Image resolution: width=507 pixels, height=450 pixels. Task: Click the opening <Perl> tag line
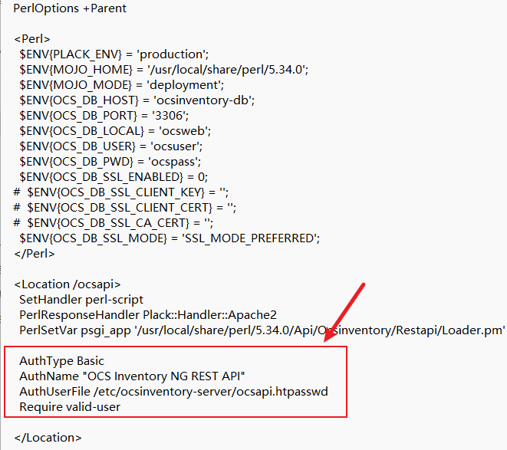pyautogui.click(x=32, y=39)
